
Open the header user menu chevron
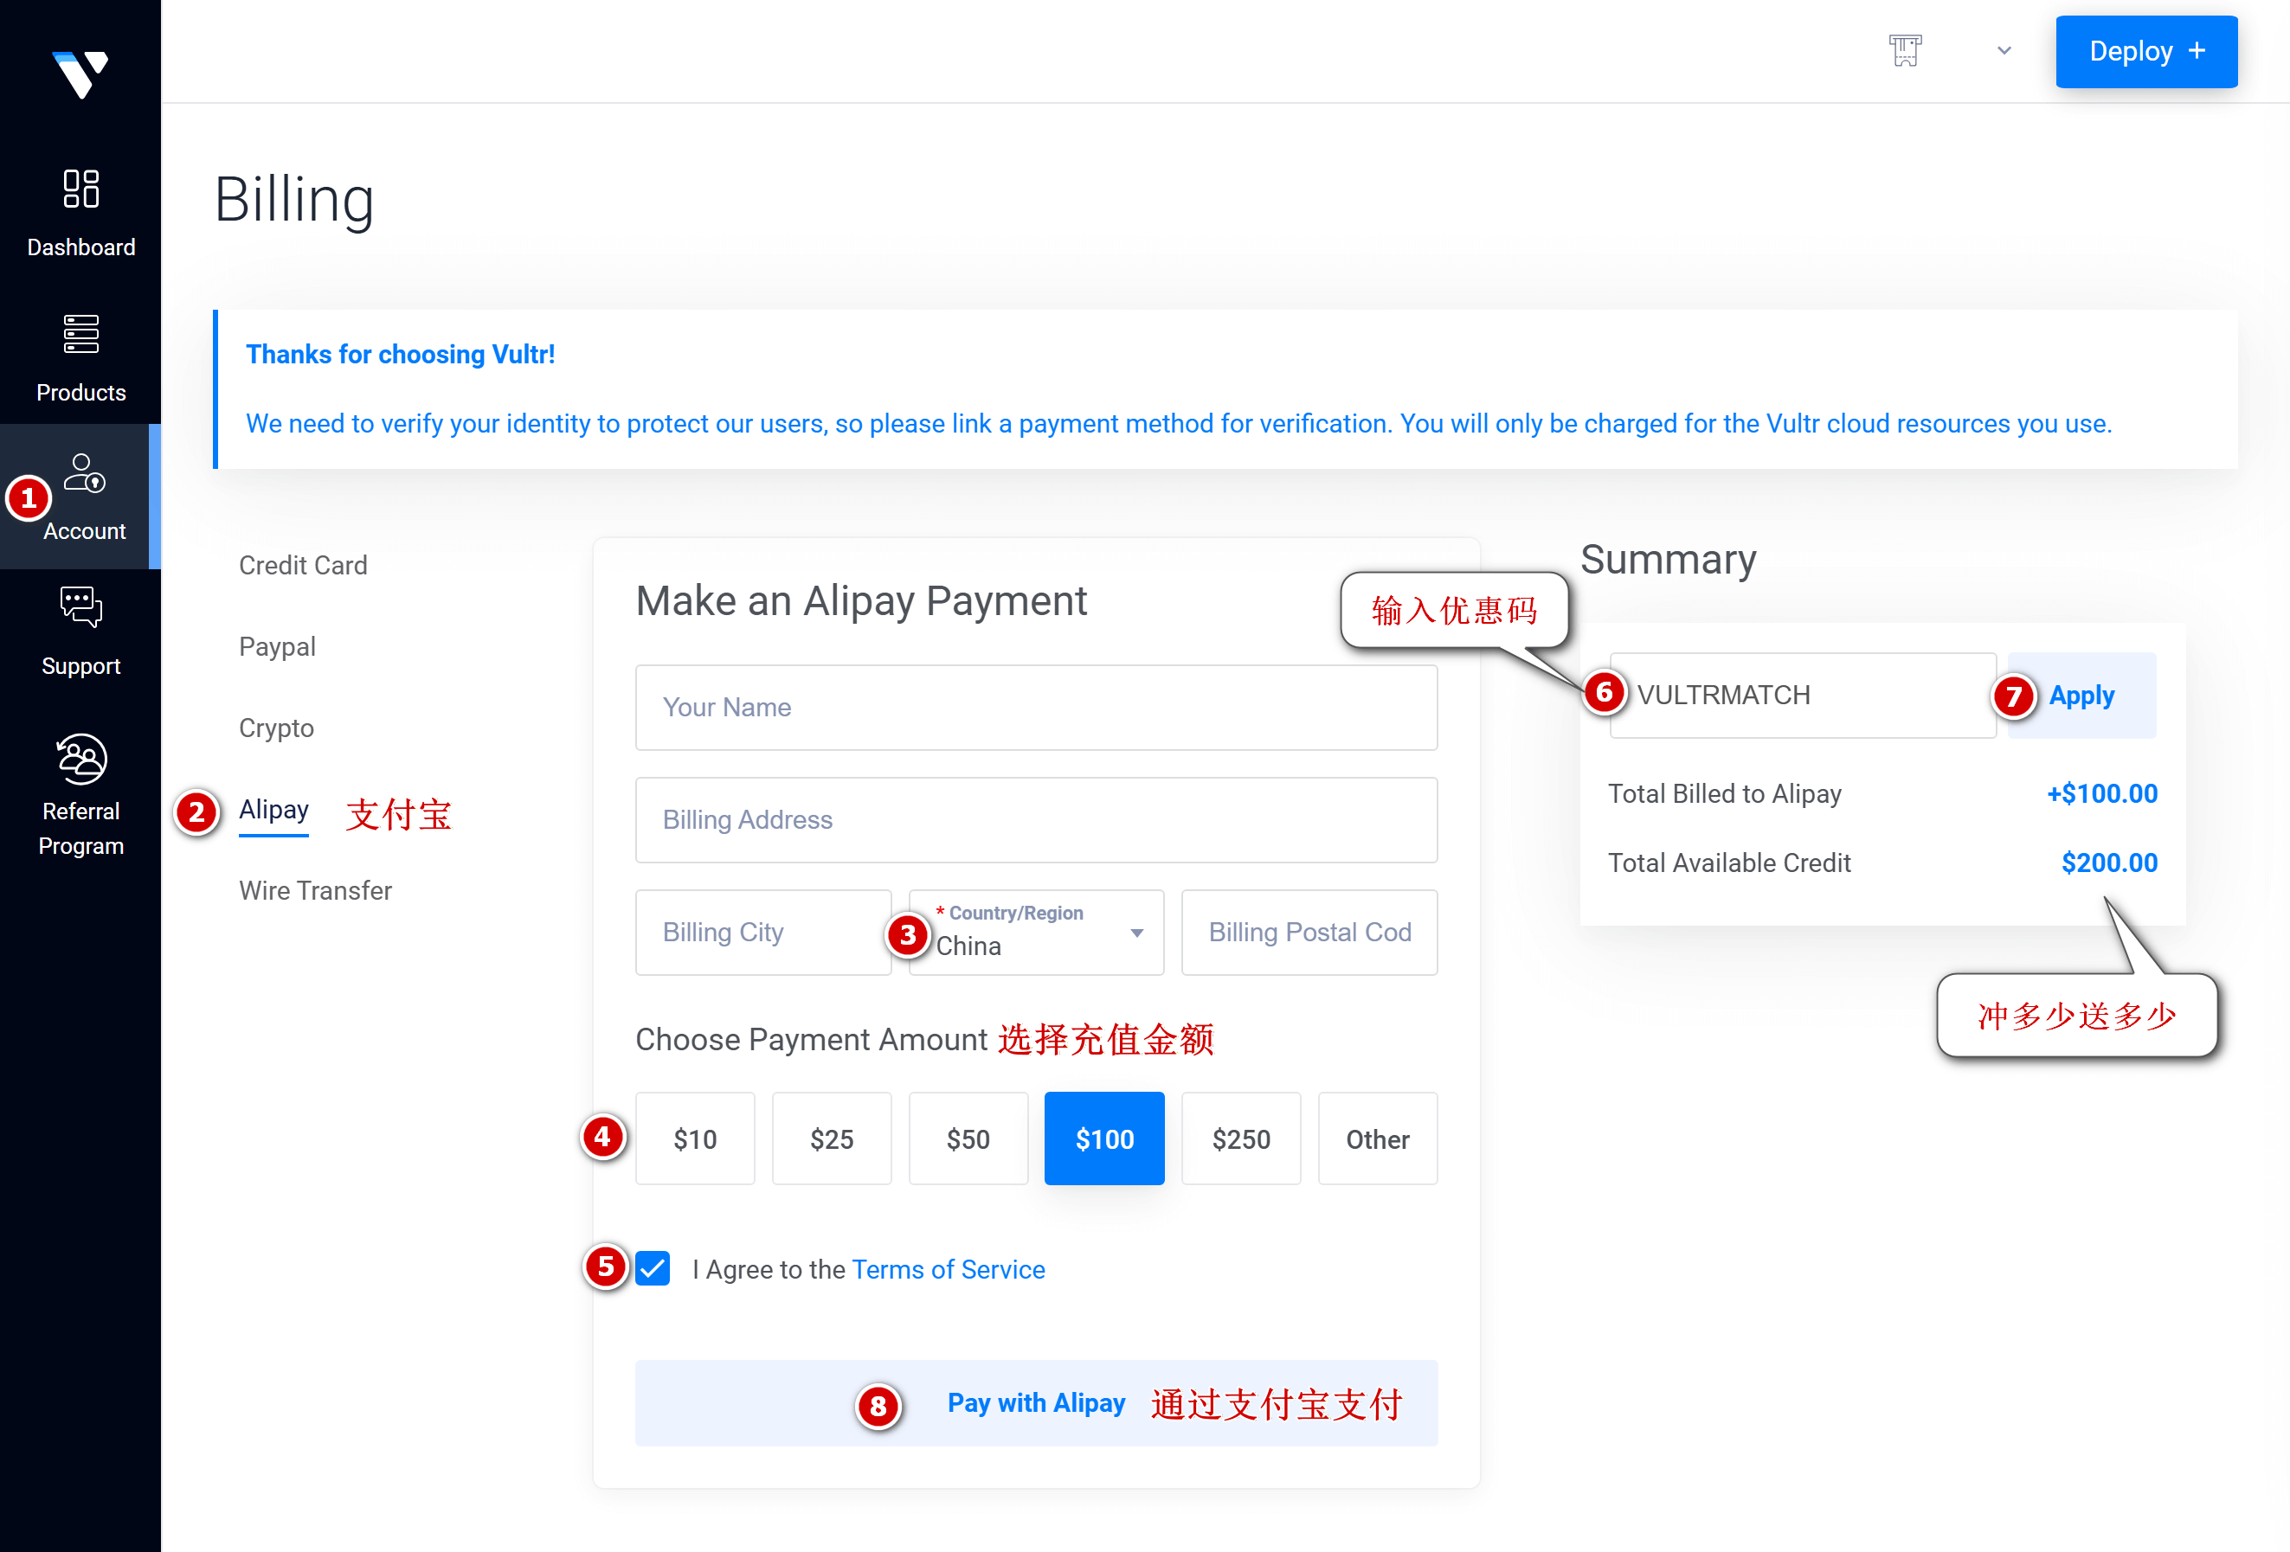[2004, 50]
